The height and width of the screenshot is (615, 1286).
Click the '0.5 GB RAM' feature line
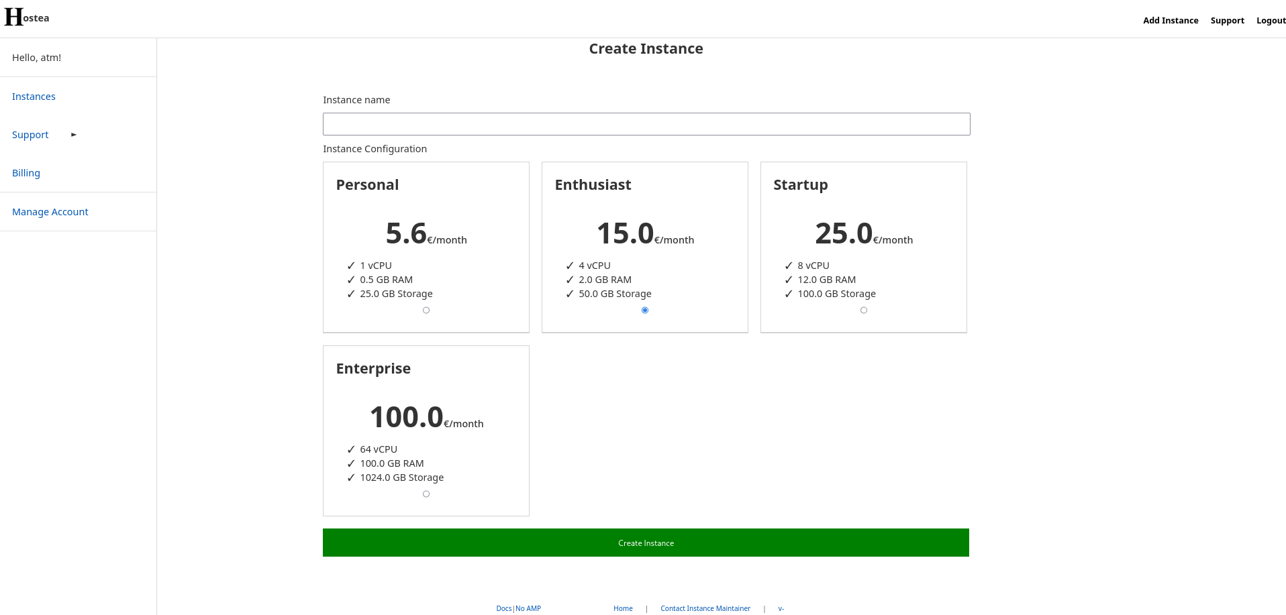(386, 280)
